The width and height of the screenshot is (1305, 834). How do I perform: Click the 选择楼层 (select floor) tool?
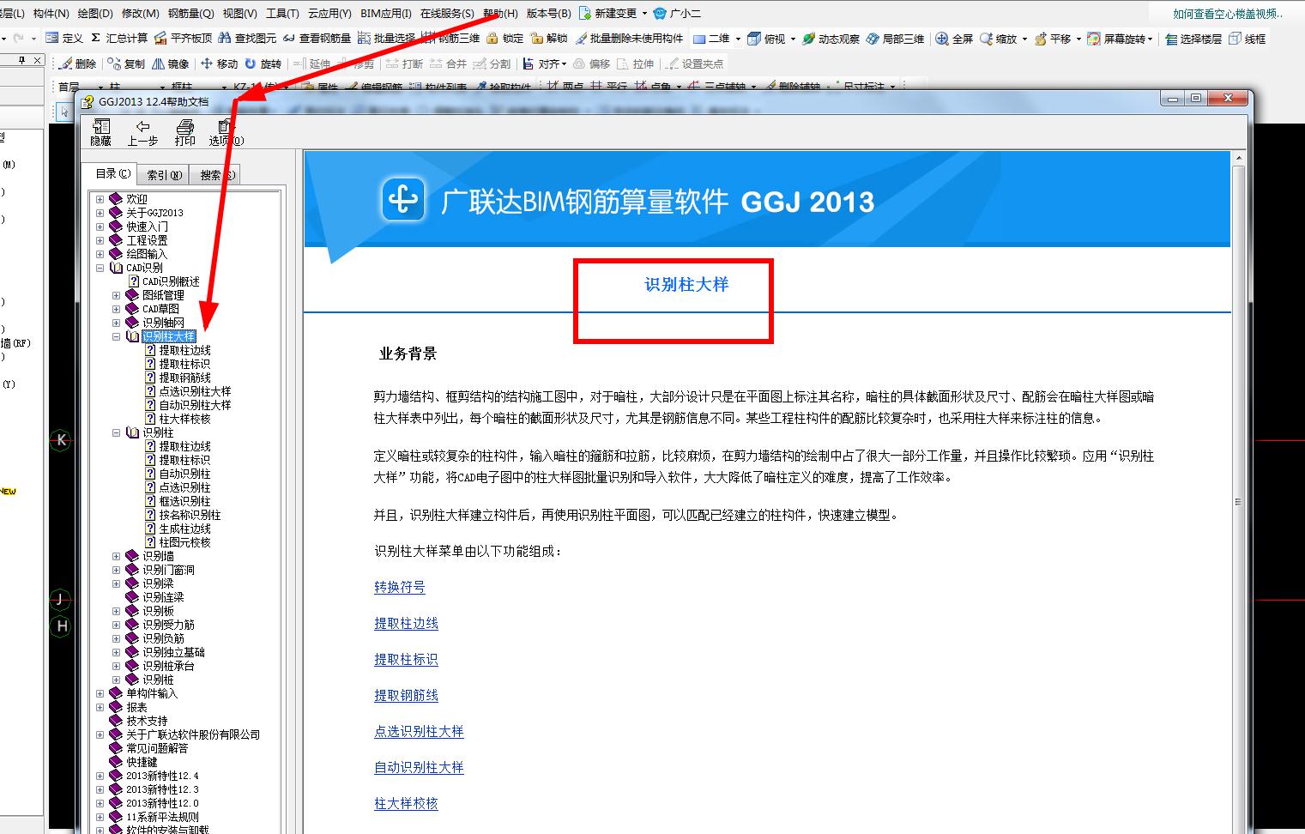(x=1192, y=39)
